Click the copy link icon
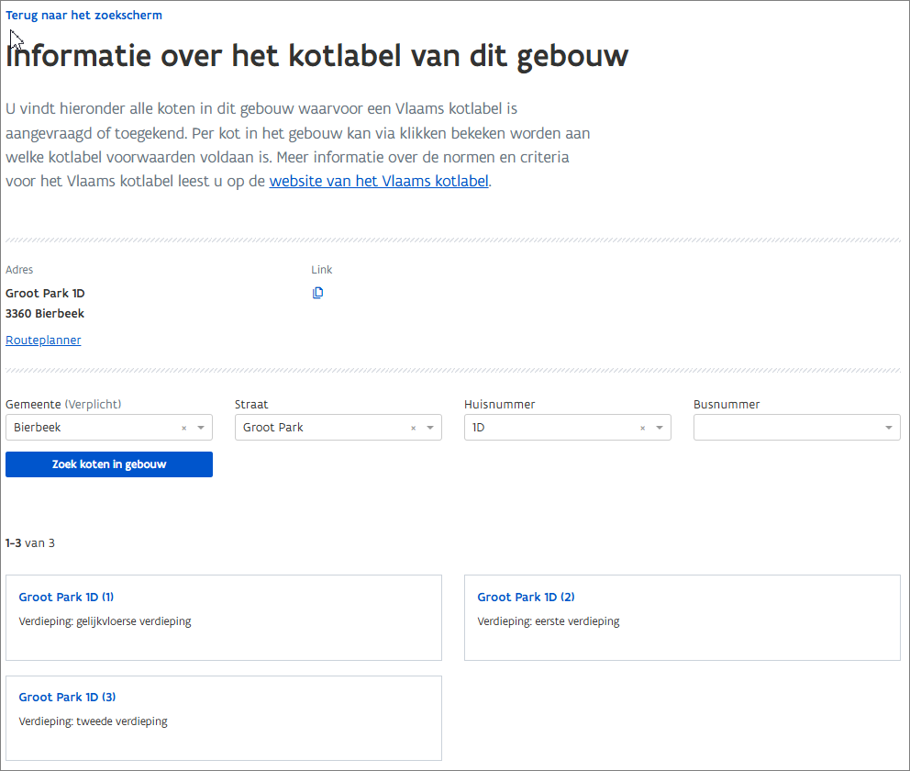 317,293
